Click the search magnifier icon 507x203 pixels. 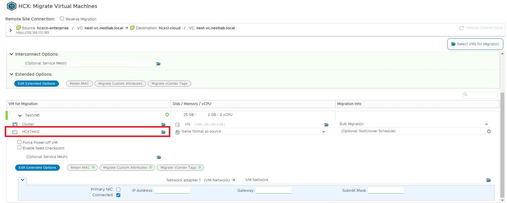click(x=465, y=94)
